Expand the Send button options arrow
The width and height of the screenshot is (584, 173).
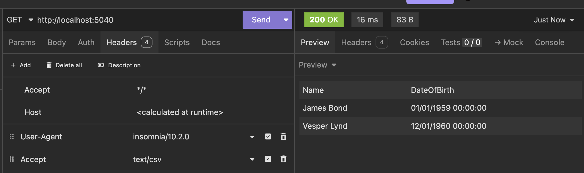tap(286, 20)
